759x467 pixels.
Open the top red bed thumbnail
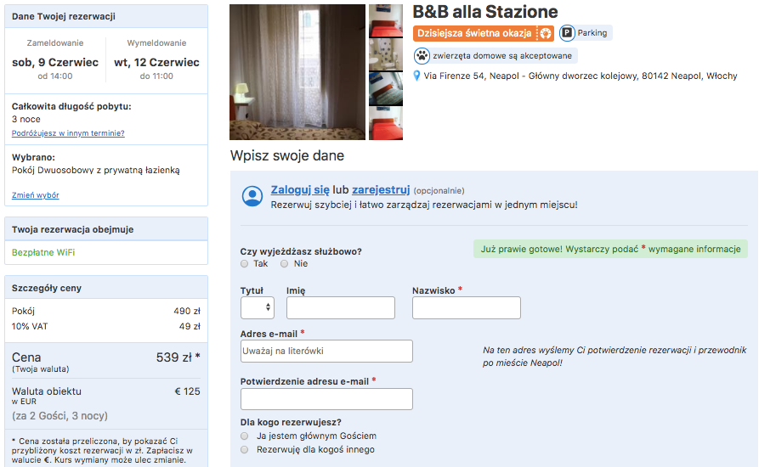pos(386,20)
